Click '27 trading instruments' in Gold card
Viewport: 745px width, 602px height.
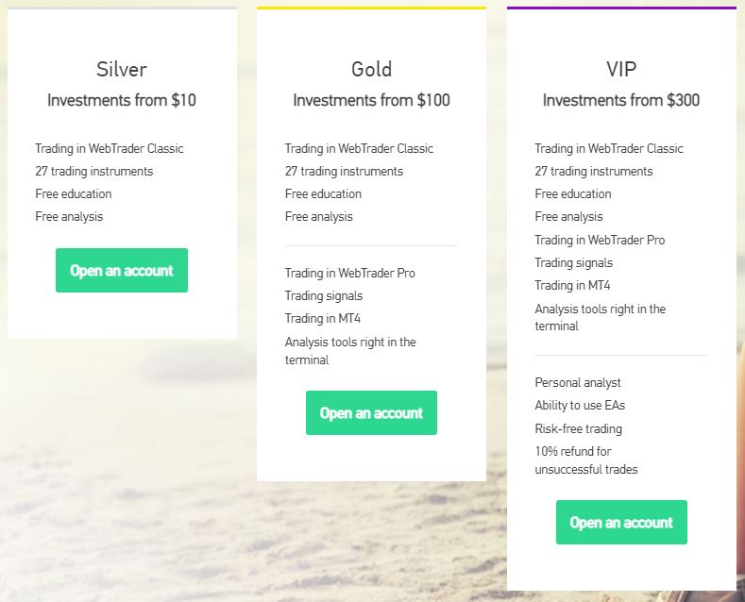(x=344, y=172)
